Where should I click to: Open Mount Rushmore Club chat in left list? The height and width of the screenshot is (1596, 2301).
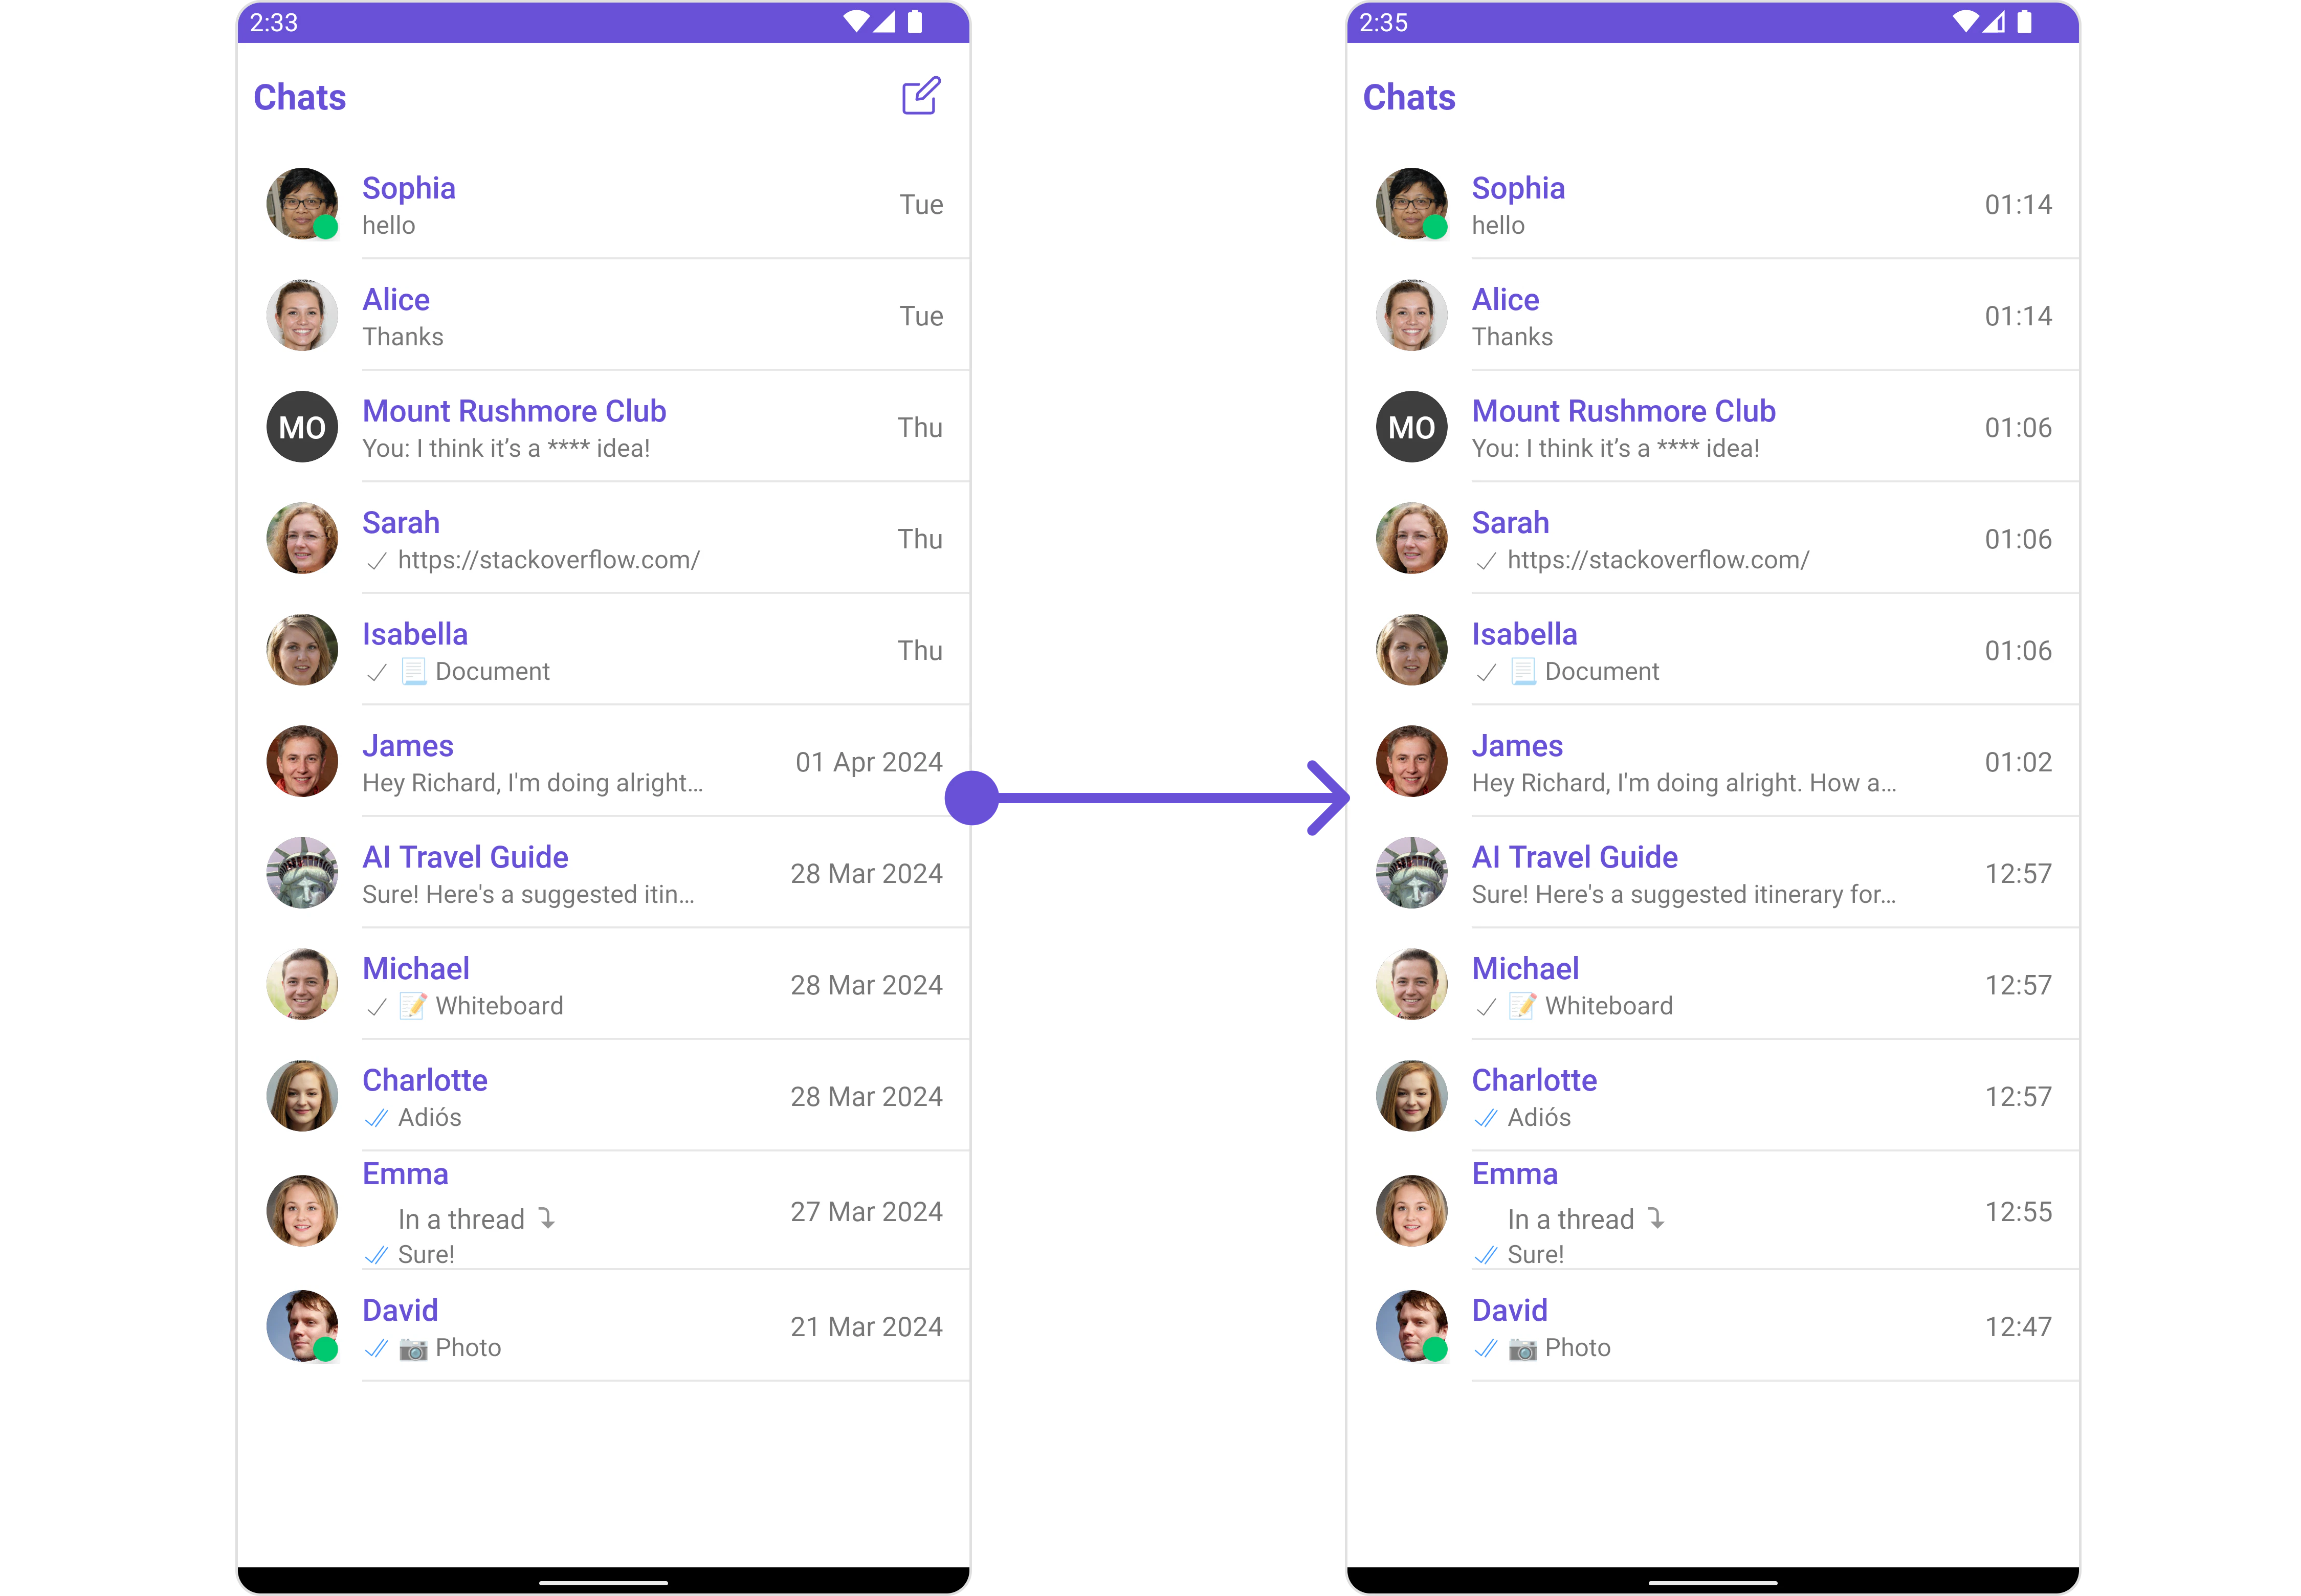pos(604,427)
